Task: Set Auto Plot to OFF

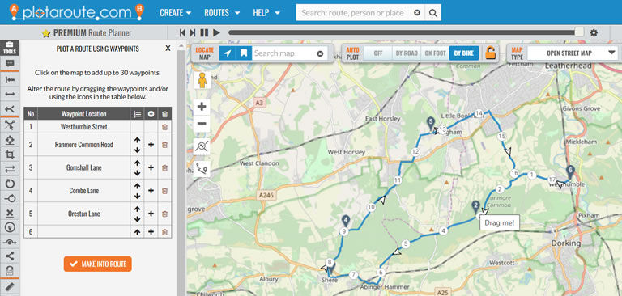Action: pyautogui.click(x=378, y=53)
